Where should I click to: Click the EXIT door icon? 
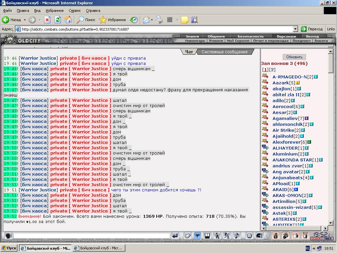coord(305,236)
